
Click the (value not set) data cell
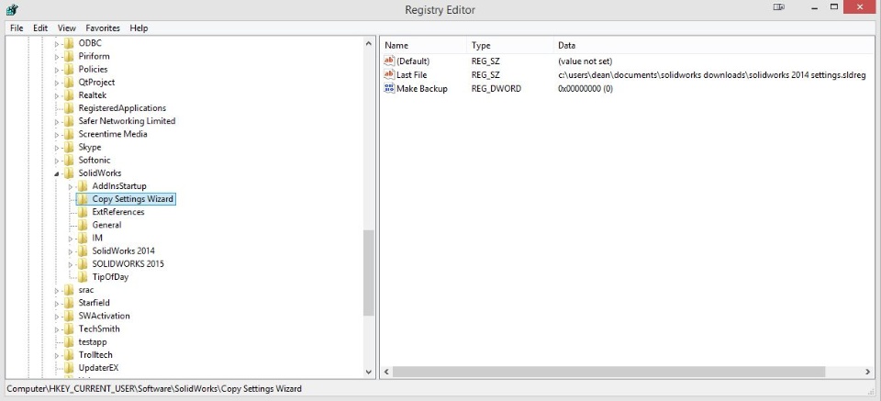(x=585, y=61)
